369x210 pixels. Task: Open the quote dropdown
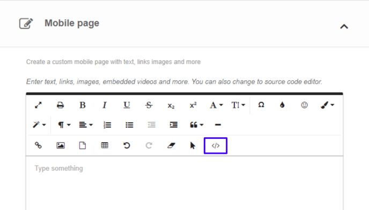tap(196, 125)
